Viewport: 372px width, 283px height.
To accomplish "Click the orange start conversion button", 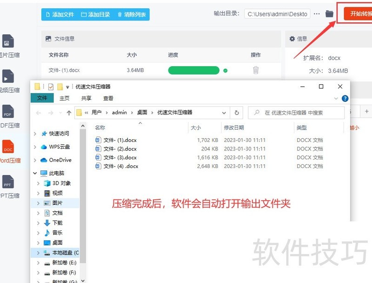I will pyautogui.click(x=358, y=13).
